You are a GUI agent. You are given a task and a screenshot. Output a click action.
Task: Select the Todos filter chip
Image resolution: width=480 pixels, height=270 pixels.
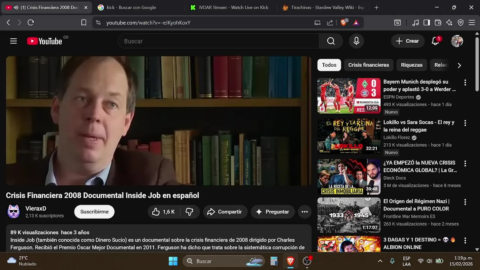[x=329, y=65]
